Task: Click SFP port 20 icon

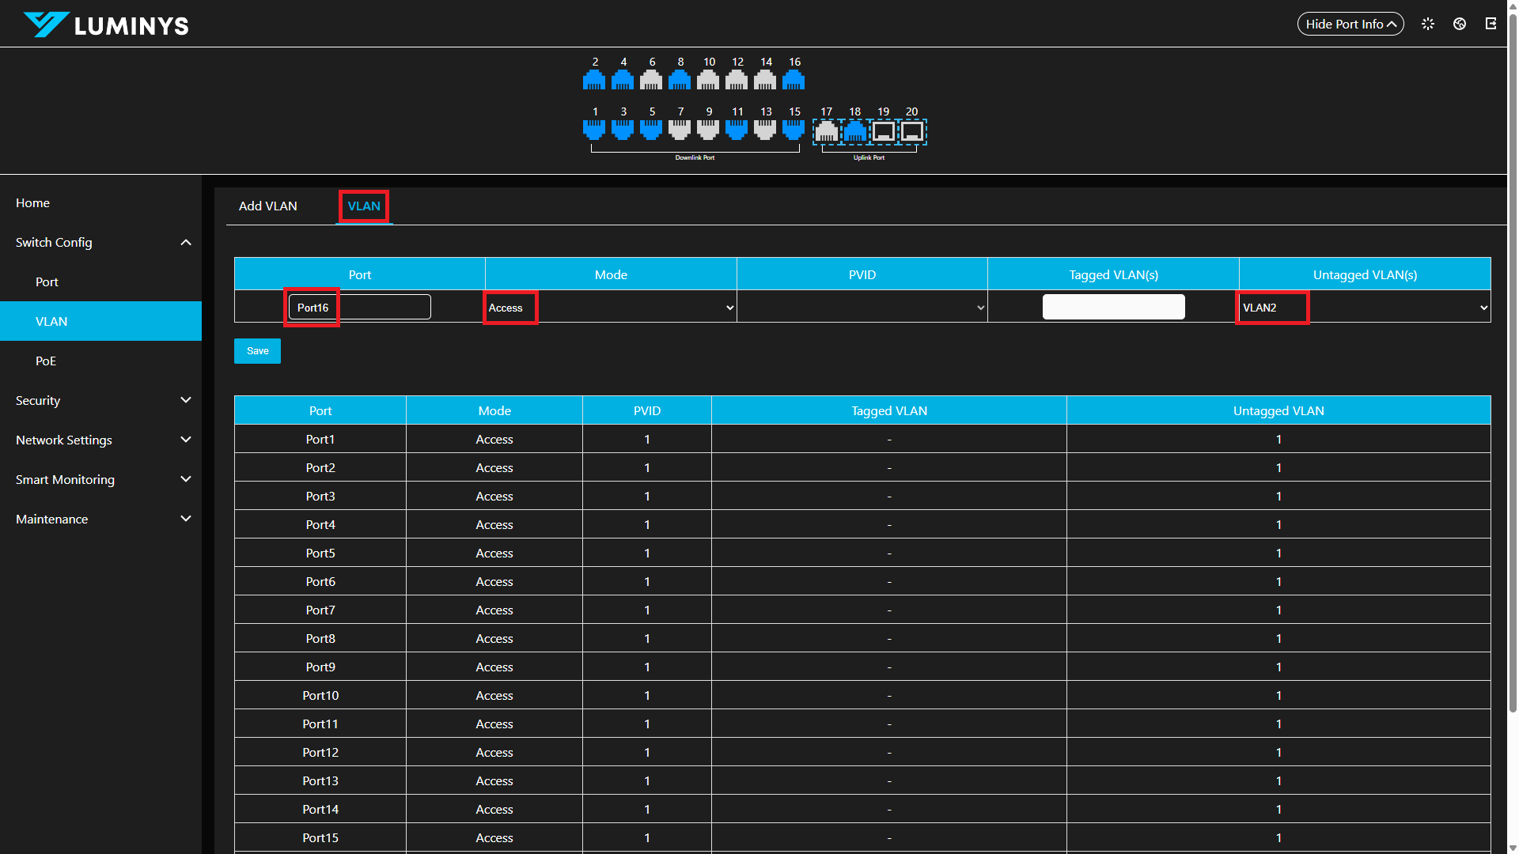Action: point(912,131)
